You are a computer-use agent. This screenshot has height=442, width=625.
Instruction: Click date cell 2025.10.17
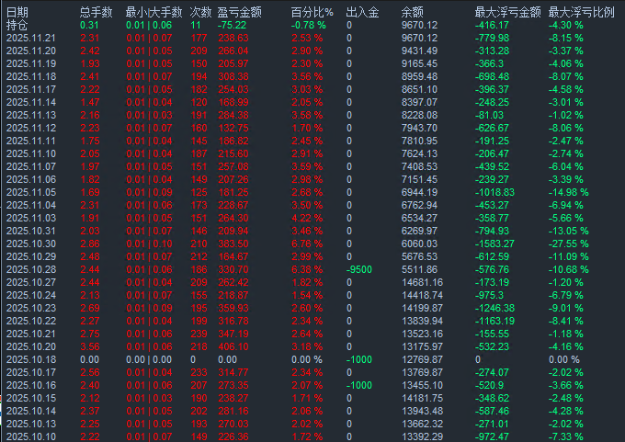pyautogui.click(x=31, y=372)
